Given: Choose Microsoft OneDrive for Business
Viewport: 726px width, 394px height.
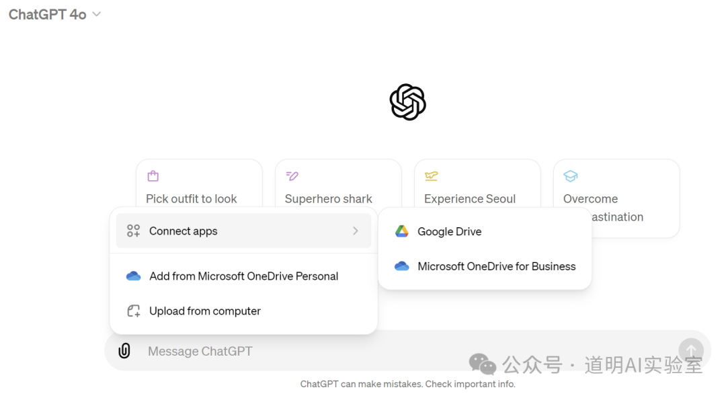Looking at the screenshot, I should tap(496, 266).
